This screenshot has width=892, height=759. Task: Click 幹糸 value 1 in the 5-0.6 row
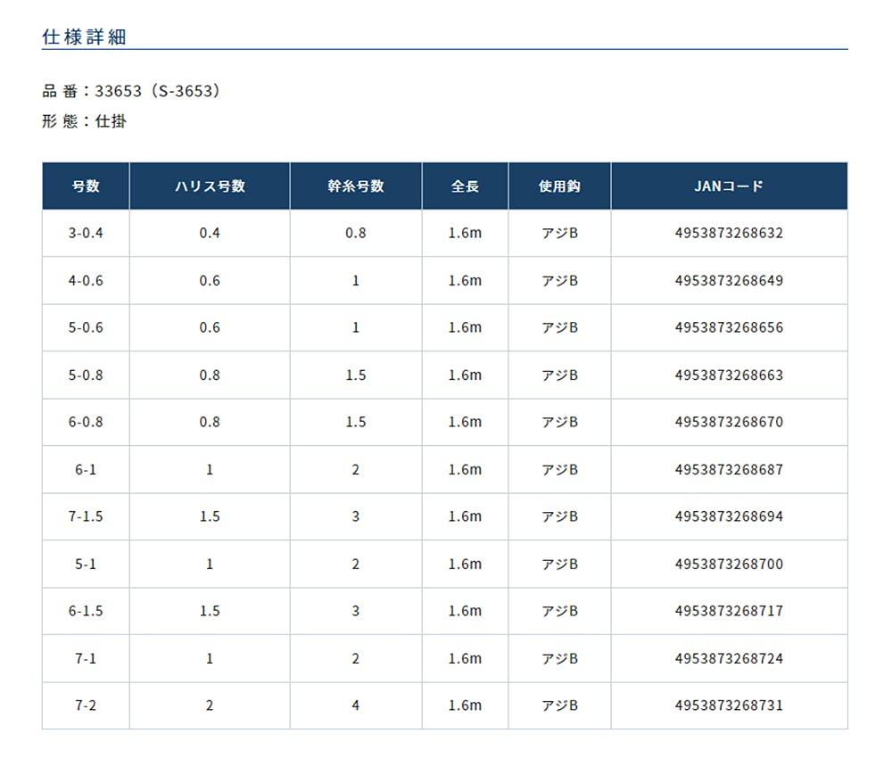click(x=356, y=327)
